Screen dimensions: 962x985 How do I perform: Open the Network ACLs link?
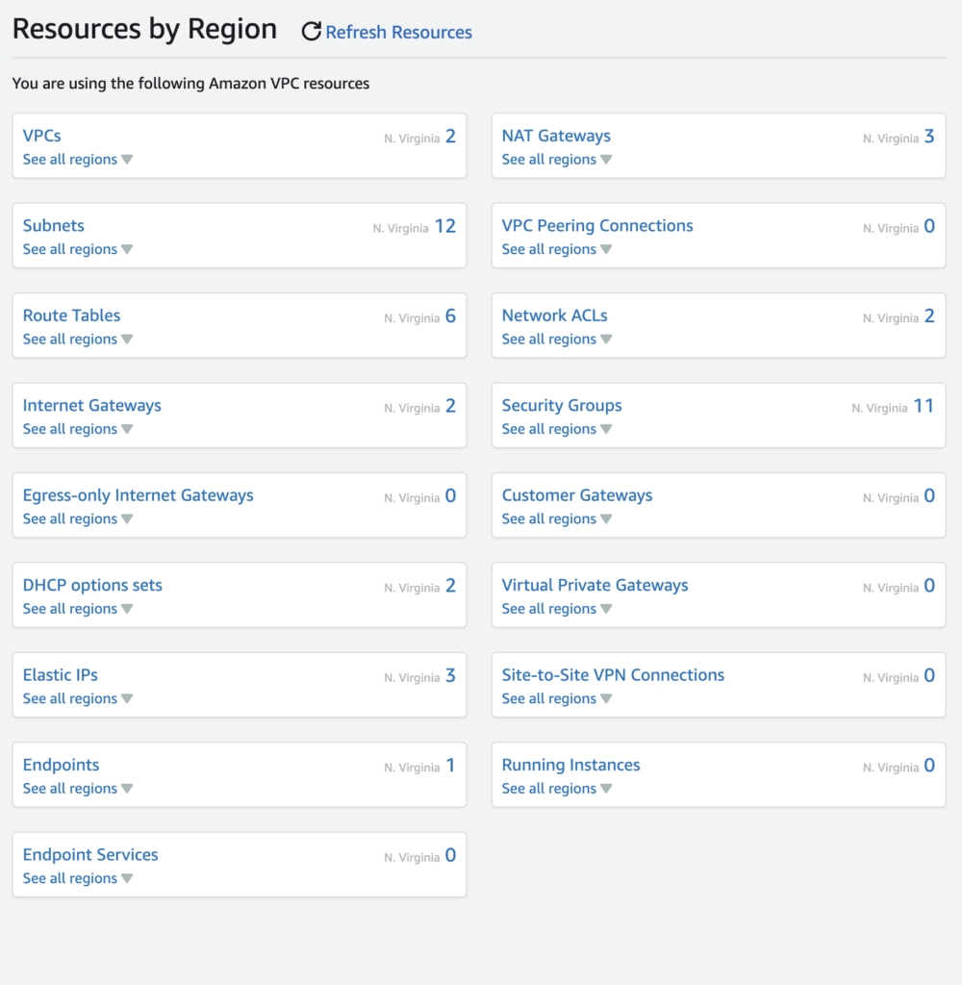tap(554, 315)
